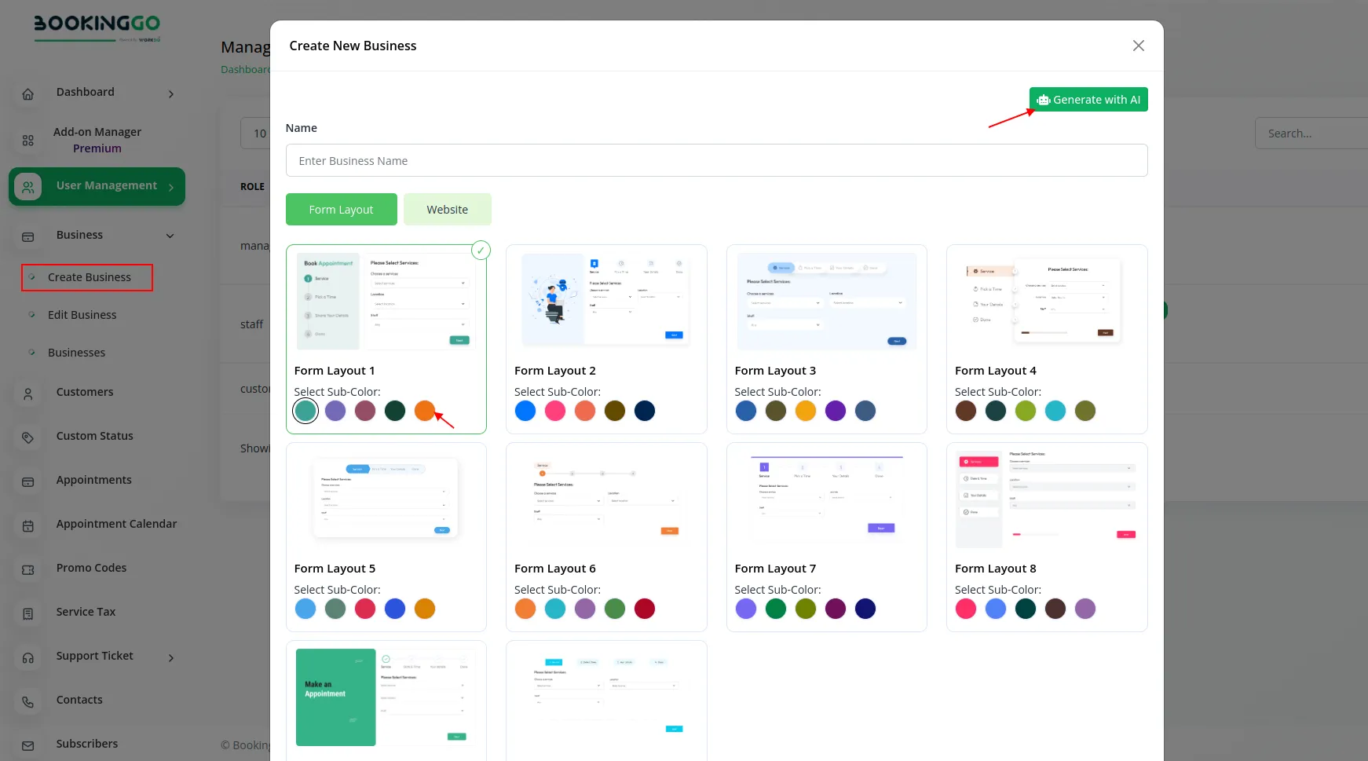Pick brown sub-color for Form Layout 4
Image resolution: width=1368 pixels, height=761 pixels.
pyautogui.click(x=966, y=411)
